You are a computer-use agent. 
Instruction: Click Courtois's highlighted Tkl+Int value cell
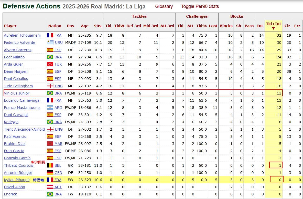(x=276, y=165)
